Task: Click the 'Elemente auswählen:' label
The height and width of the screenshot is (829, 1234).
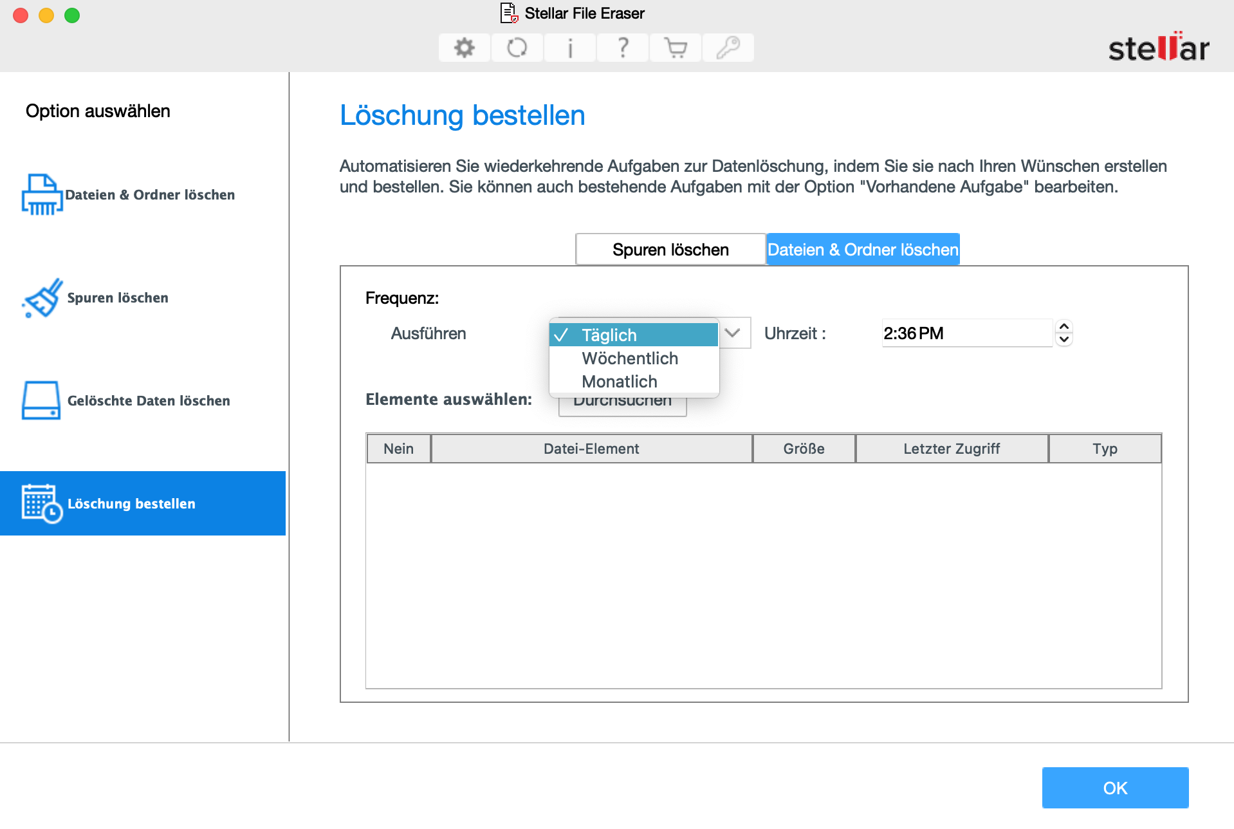Action: (x=448, y=399)
